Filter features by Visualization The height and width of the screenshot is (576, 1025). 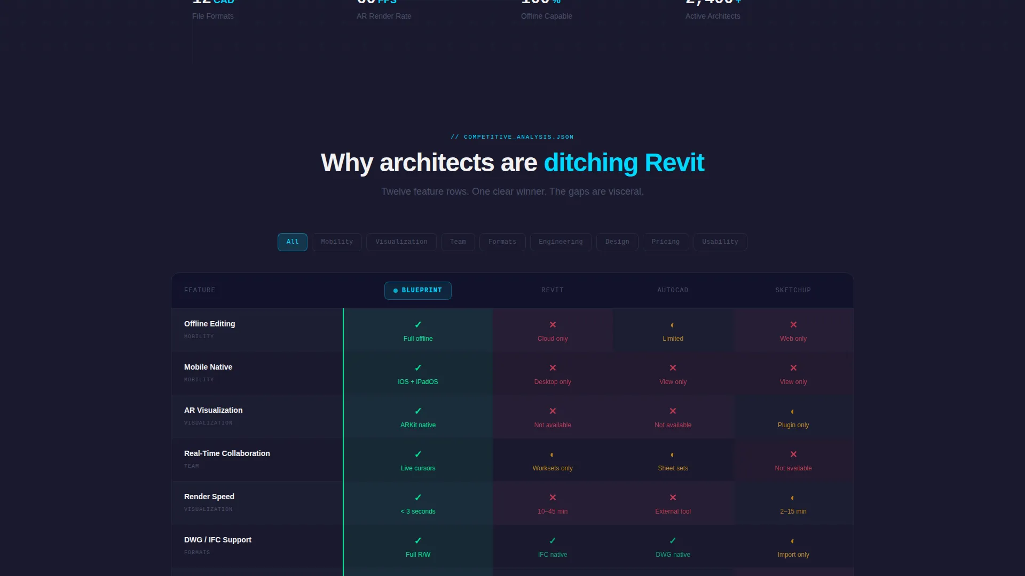click(401, 242)
